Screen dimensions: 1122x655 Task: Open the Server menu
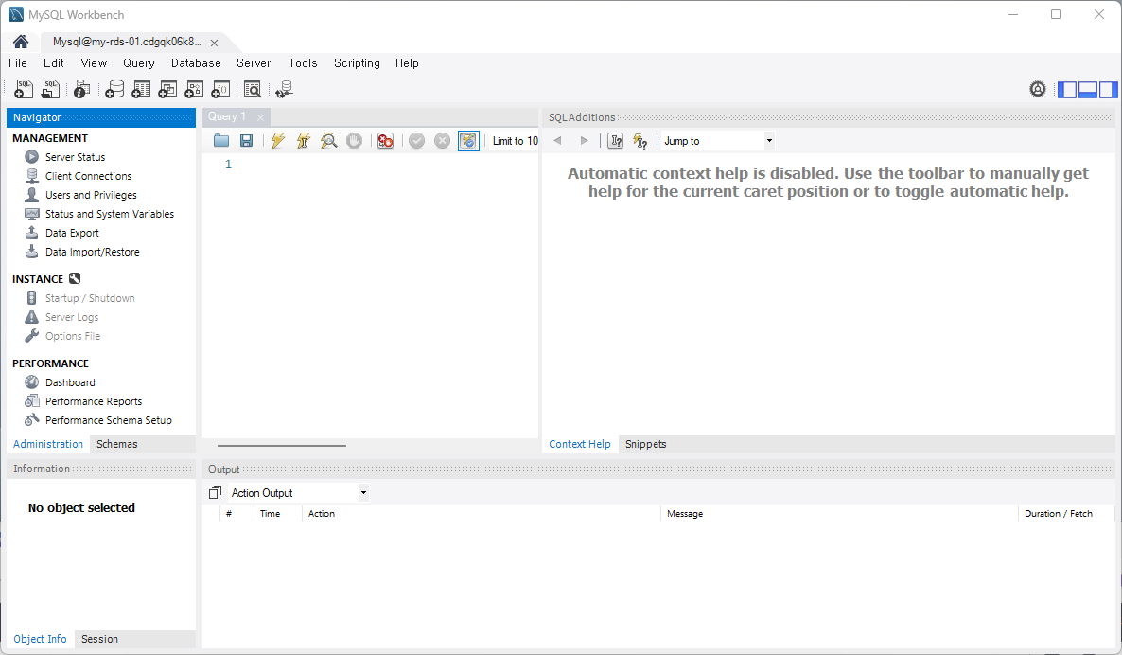pos(254,63)
